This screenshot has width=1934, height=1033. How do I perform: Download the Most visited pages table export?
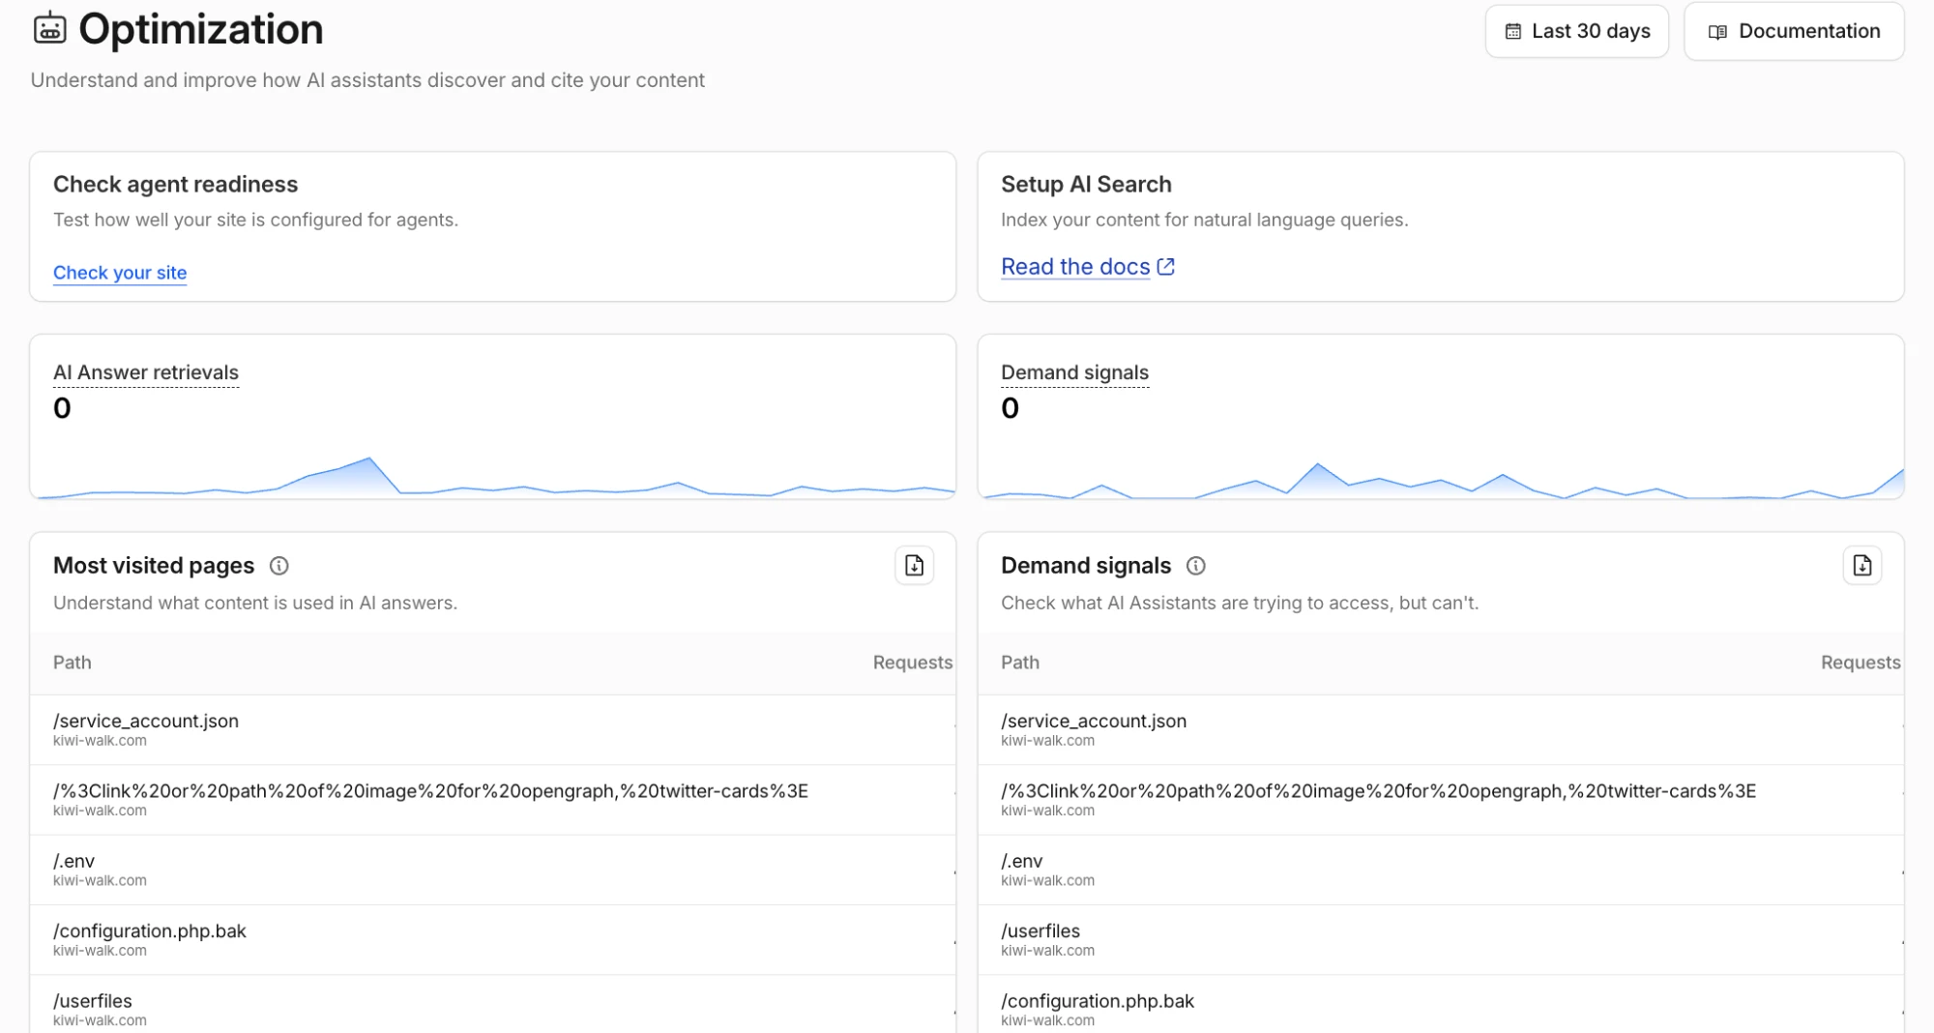pyautogui.click(x=914, y=566)
